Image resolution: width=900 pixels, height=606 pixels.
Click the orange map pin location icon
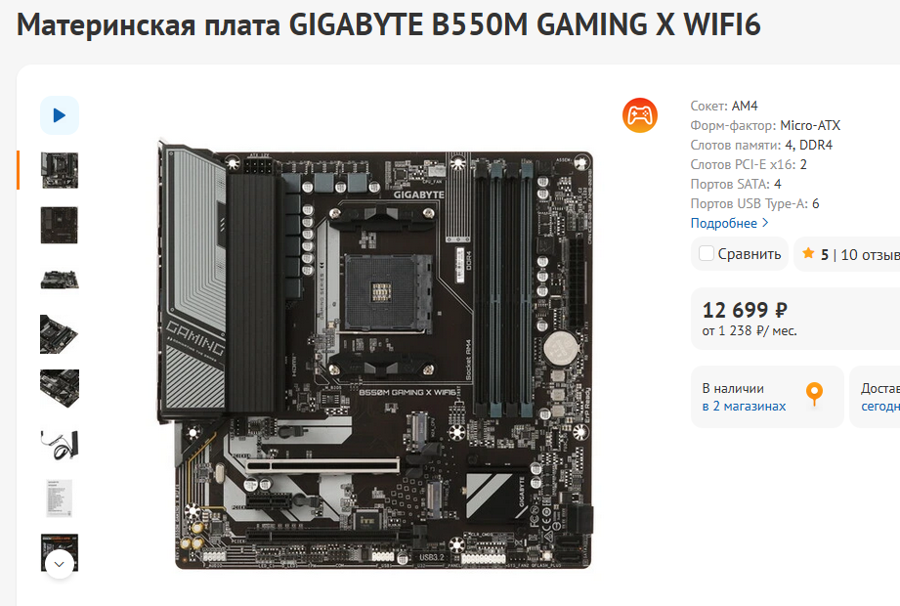[814, 394]
